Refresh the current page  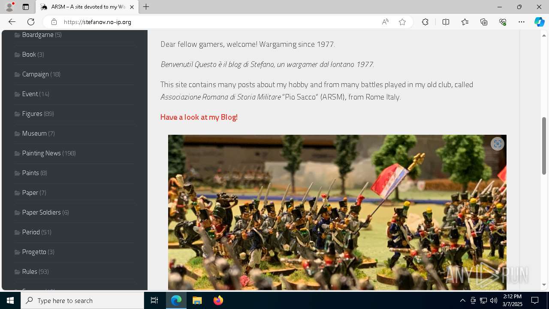tap(31, 22)
